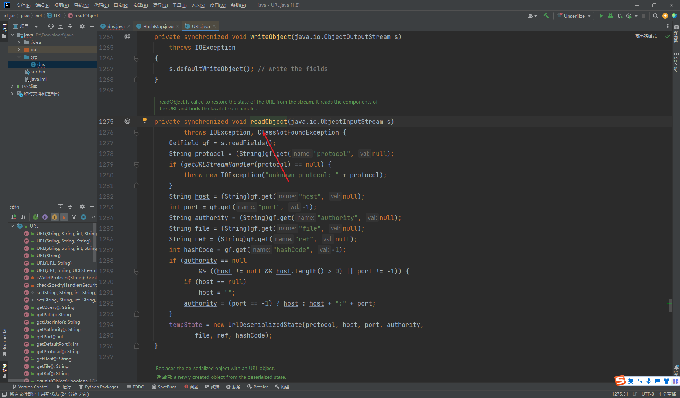This screenshot has height=398, width=680.
Task: Toggle reader mode label 阅读器模式
Action: click(646, 36)
